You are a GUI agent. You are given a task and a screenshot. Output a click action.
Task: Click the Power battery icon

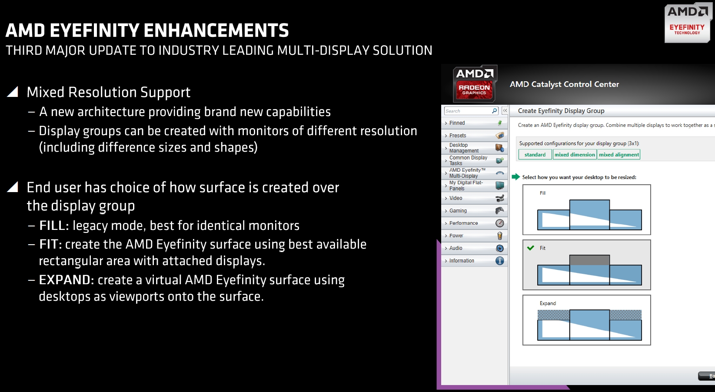click(500, 236)
